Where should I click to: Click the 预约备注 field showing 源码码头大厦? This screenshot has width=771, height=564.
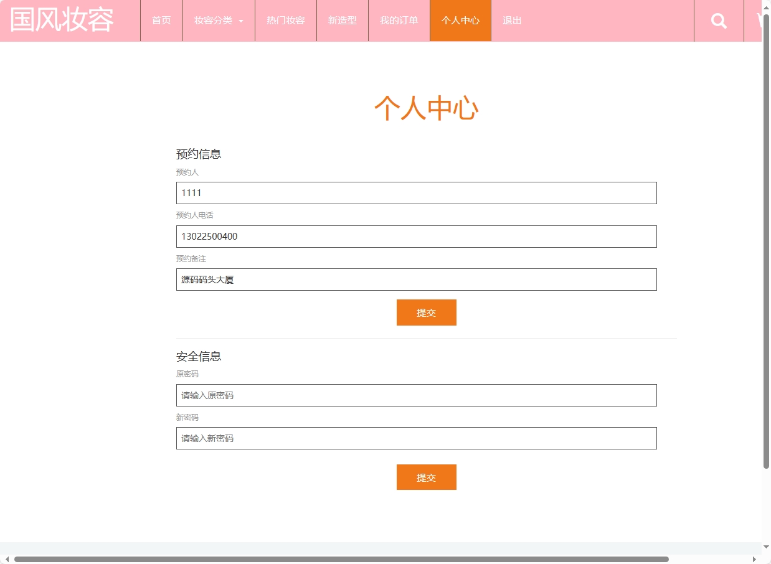pyautogui.click(x=416, y=279)
